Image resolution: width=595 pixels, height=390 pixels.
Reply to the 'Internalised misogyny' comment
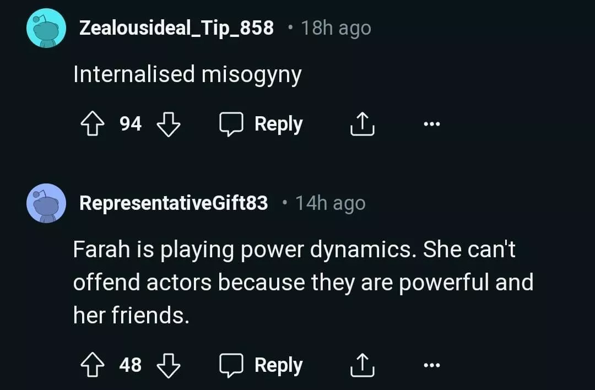[x=261, y=124]
